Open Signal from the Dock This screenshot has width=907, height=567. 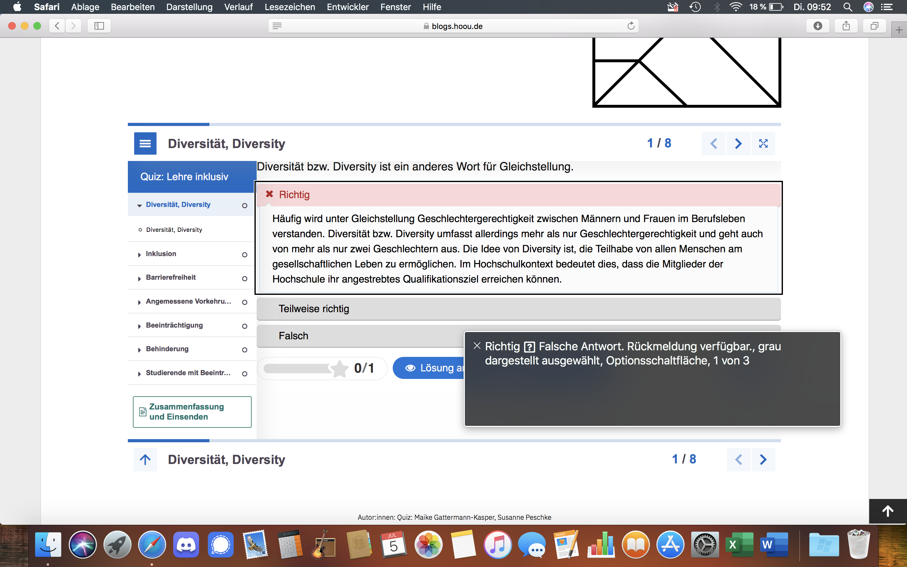click(221, 545)
